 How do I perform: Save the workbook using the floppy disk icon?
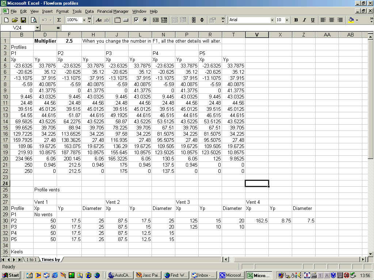pyautogui.click(x=23, y=20)
